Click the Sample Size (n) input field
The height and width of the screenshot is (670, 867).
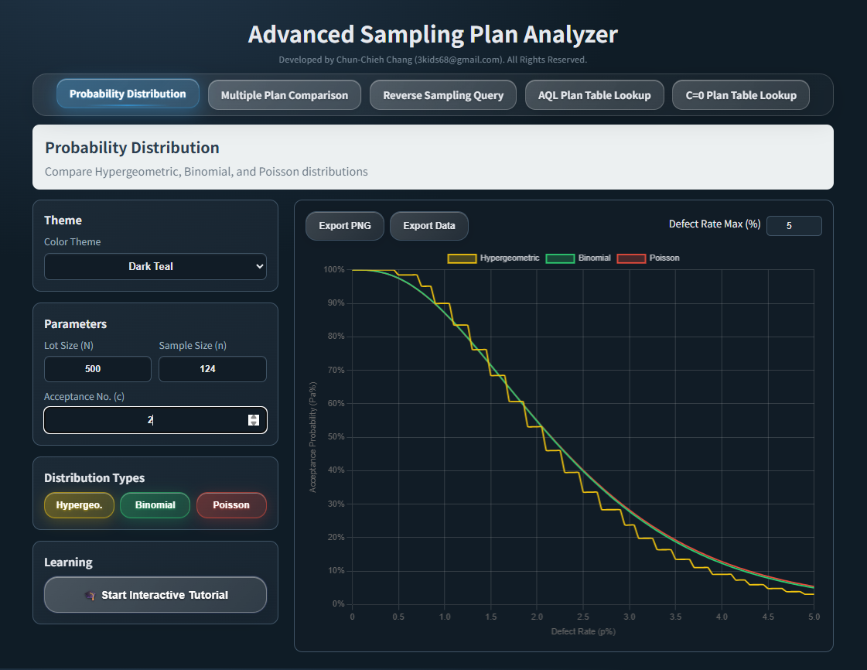point(212,369)
